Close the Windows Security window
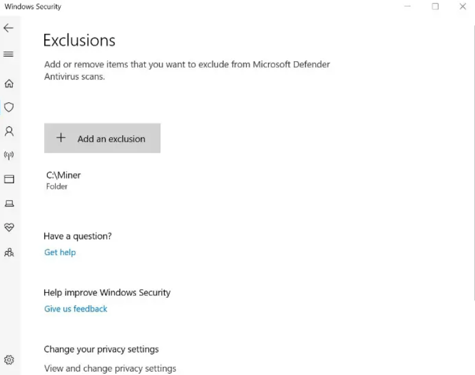This screenshot has width=475, height=375. click(463, 6)
